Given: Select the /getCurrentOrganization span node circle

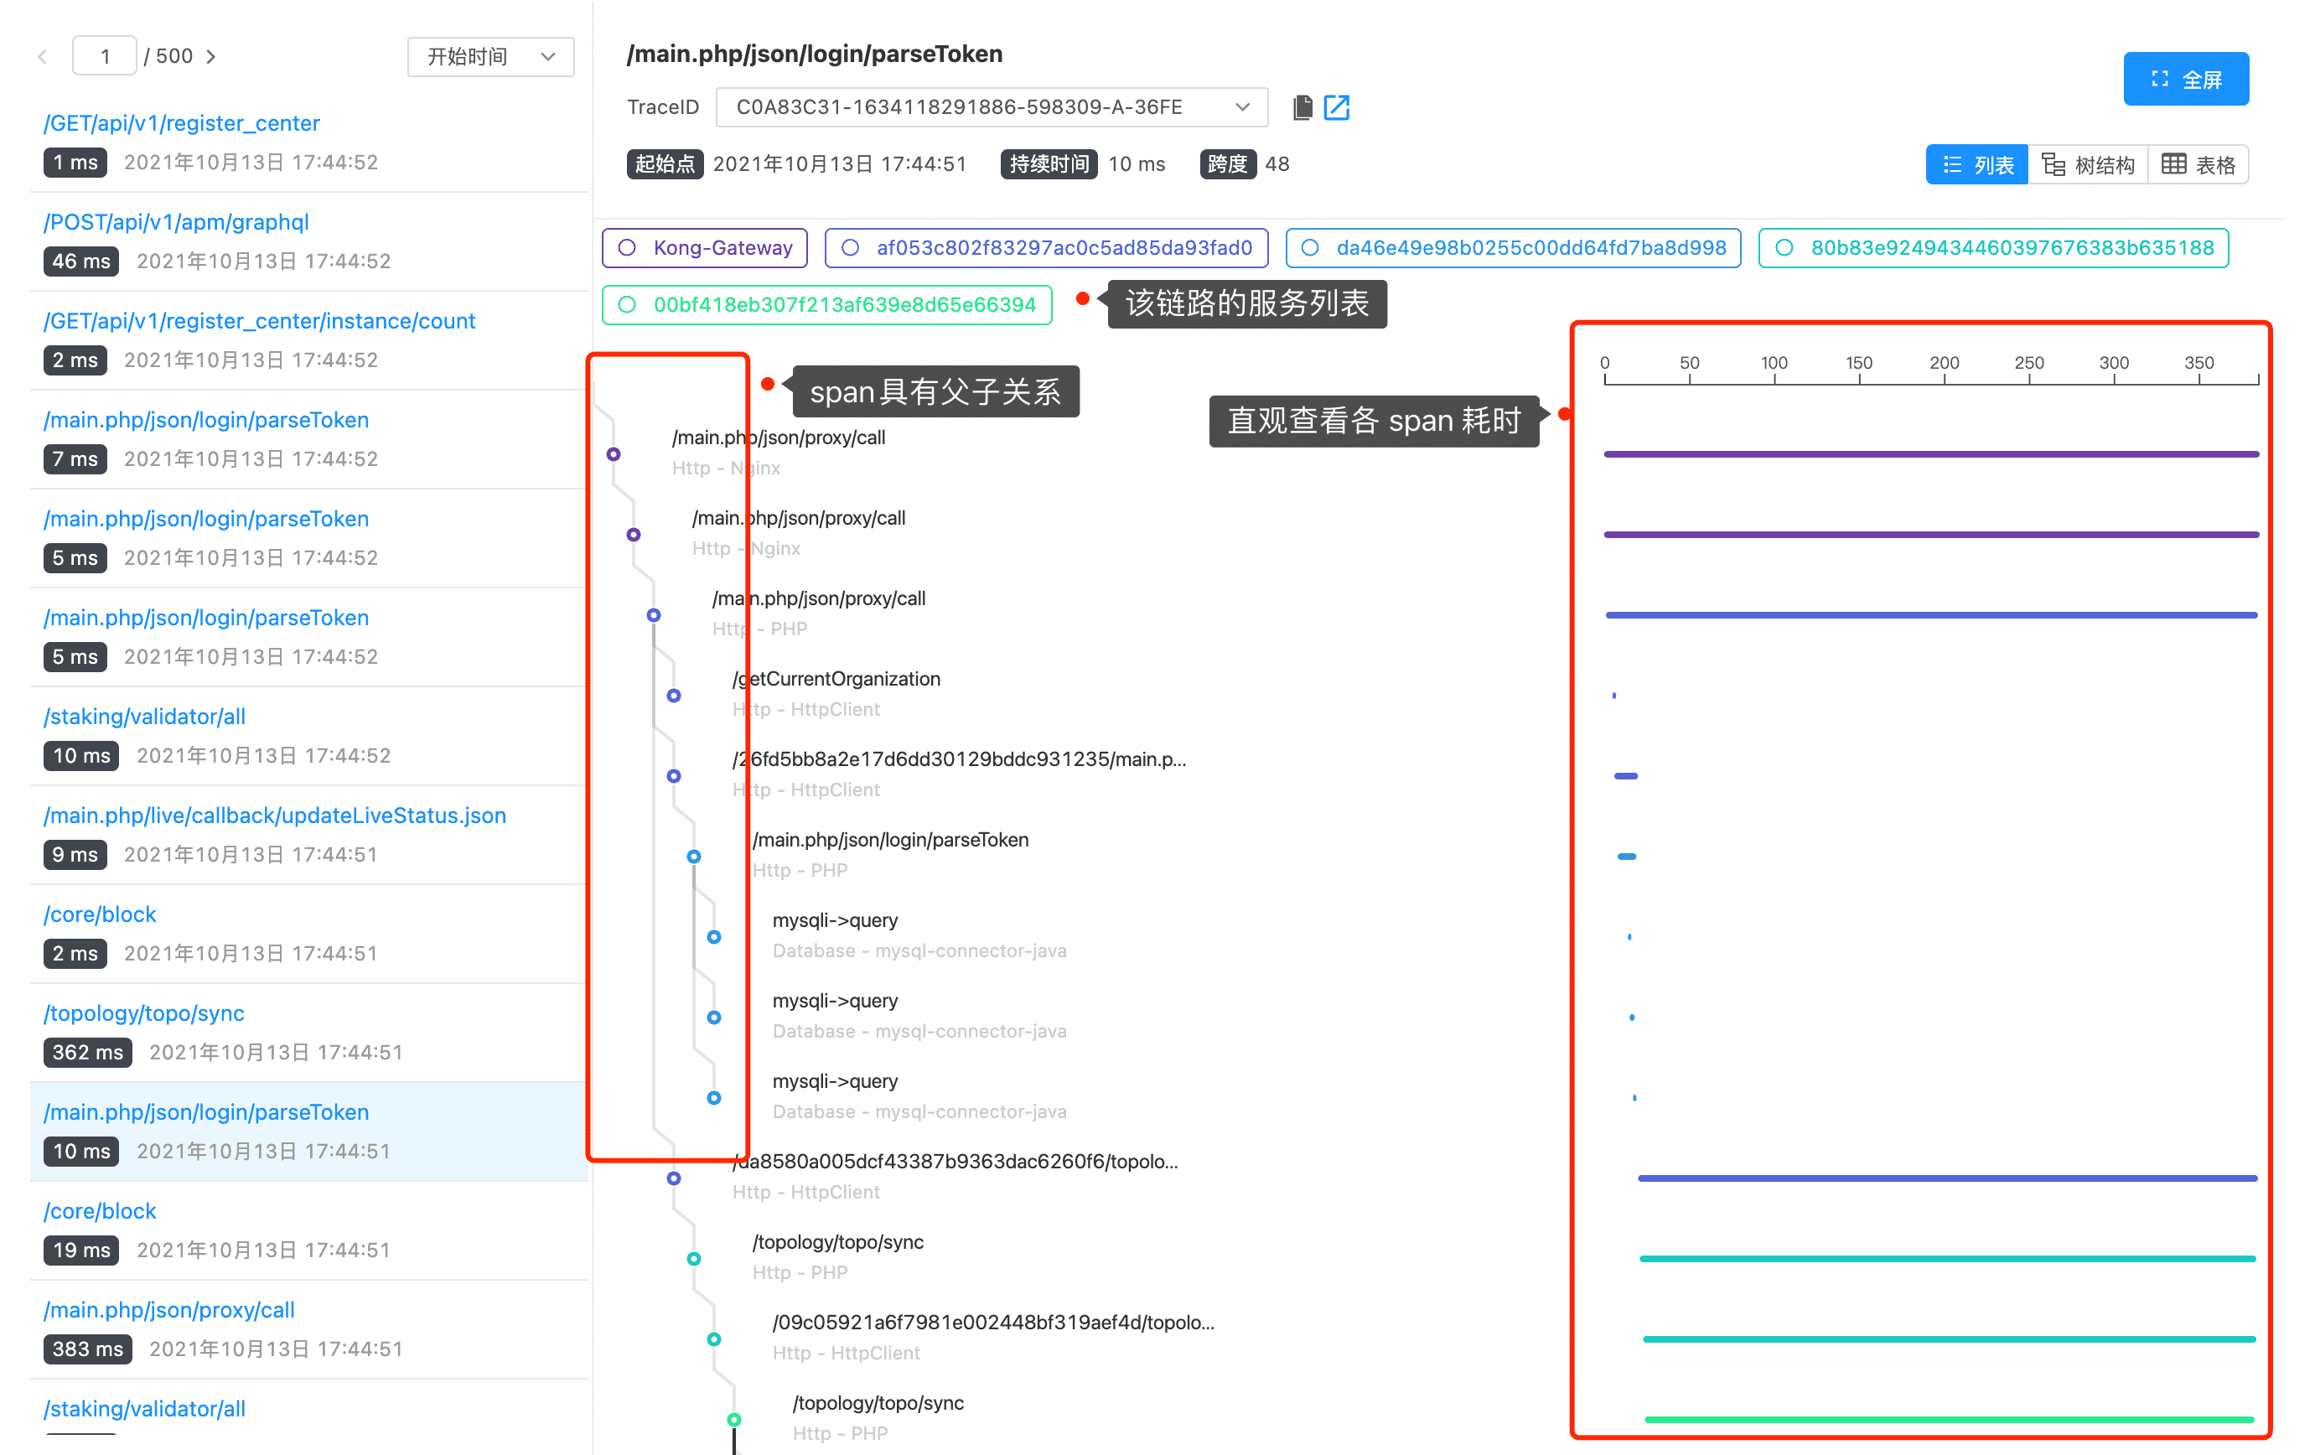Looking at the screenshot, I should (x=674, y=696).
